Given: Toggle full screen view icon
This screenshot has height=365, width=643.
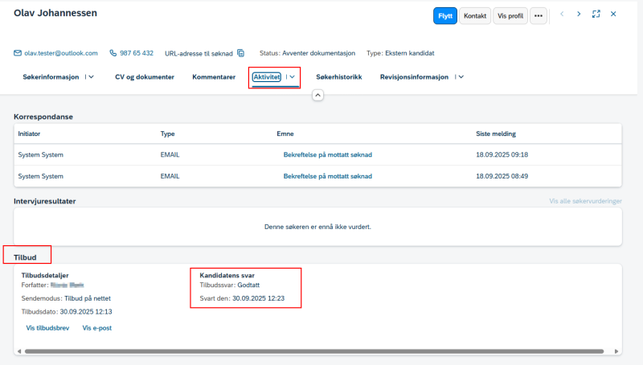Looking at the screenshot, I should 596,14.
